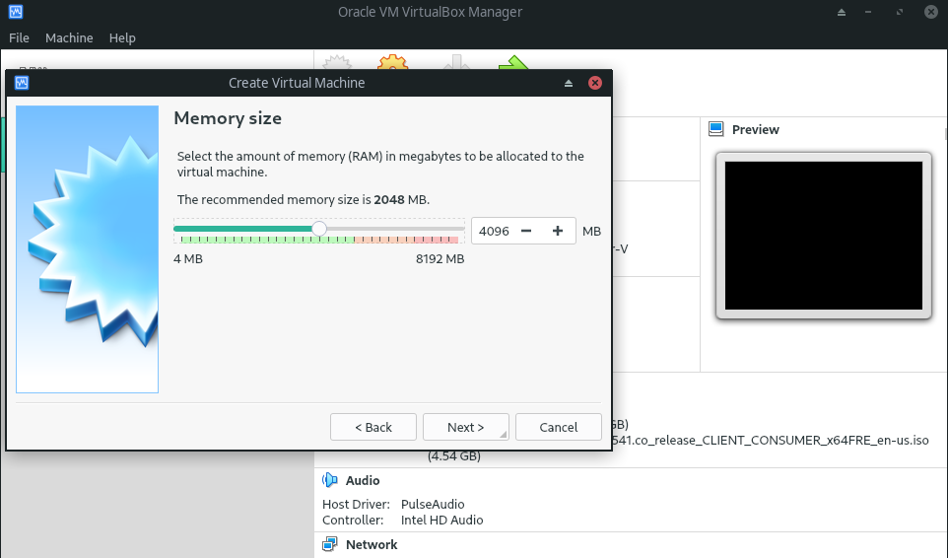Click the memory size slider handle

tap(319, 229)
